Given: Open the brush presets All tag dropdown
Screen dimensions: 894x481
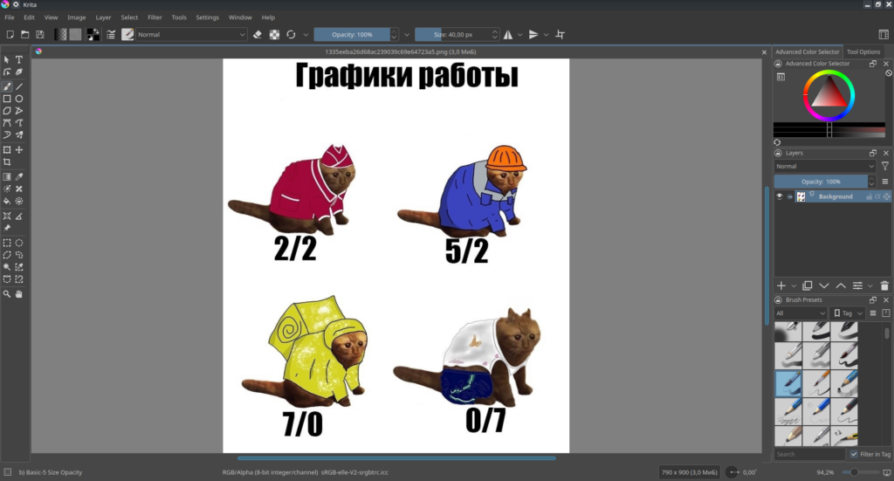Looking at the screenshot, I should click(x=801, y=313).
